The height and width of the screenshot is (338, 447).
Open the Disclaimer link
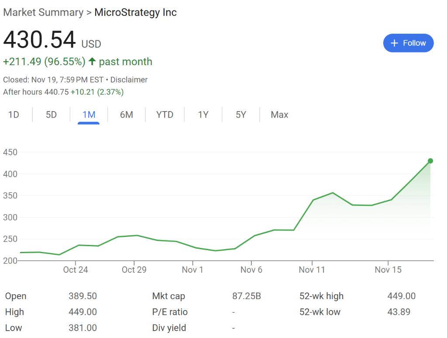129,80
